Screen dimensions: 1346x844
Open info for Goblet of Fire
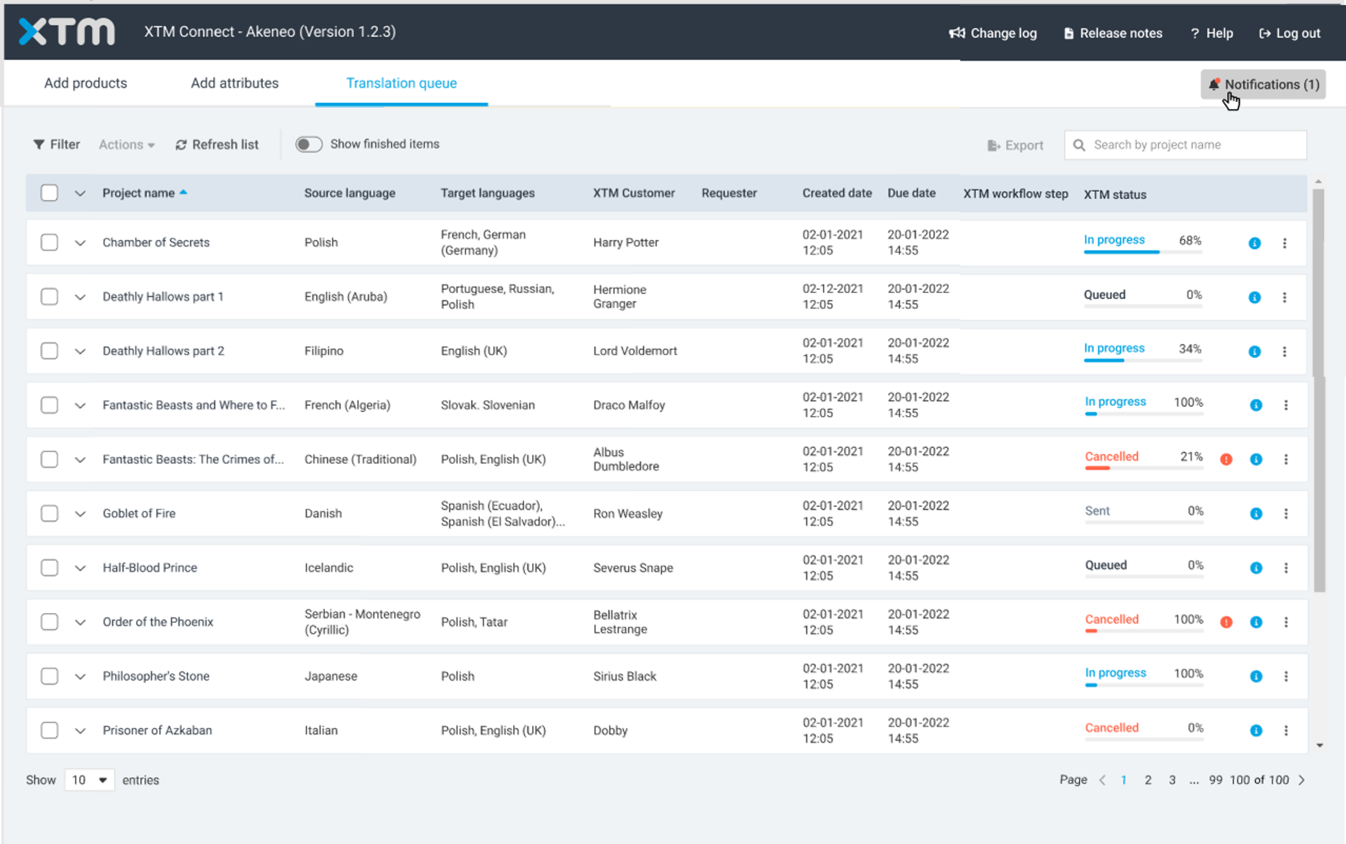click(x=1256, y=513)
